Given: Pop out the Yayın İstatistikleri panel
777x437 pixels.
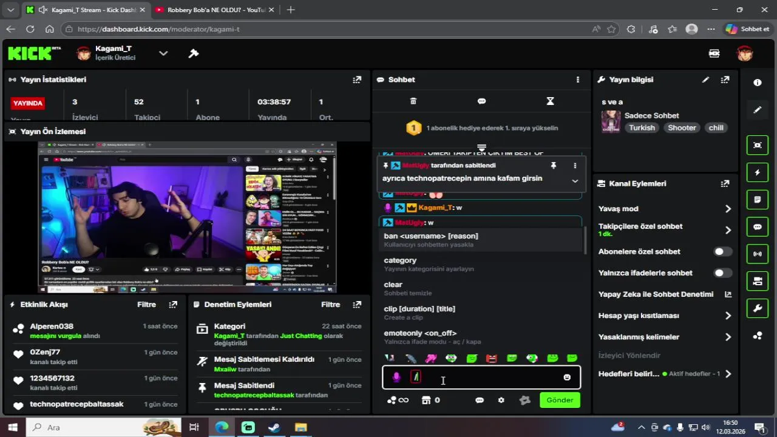Looking at the screenshot, I should click(357, 80).
